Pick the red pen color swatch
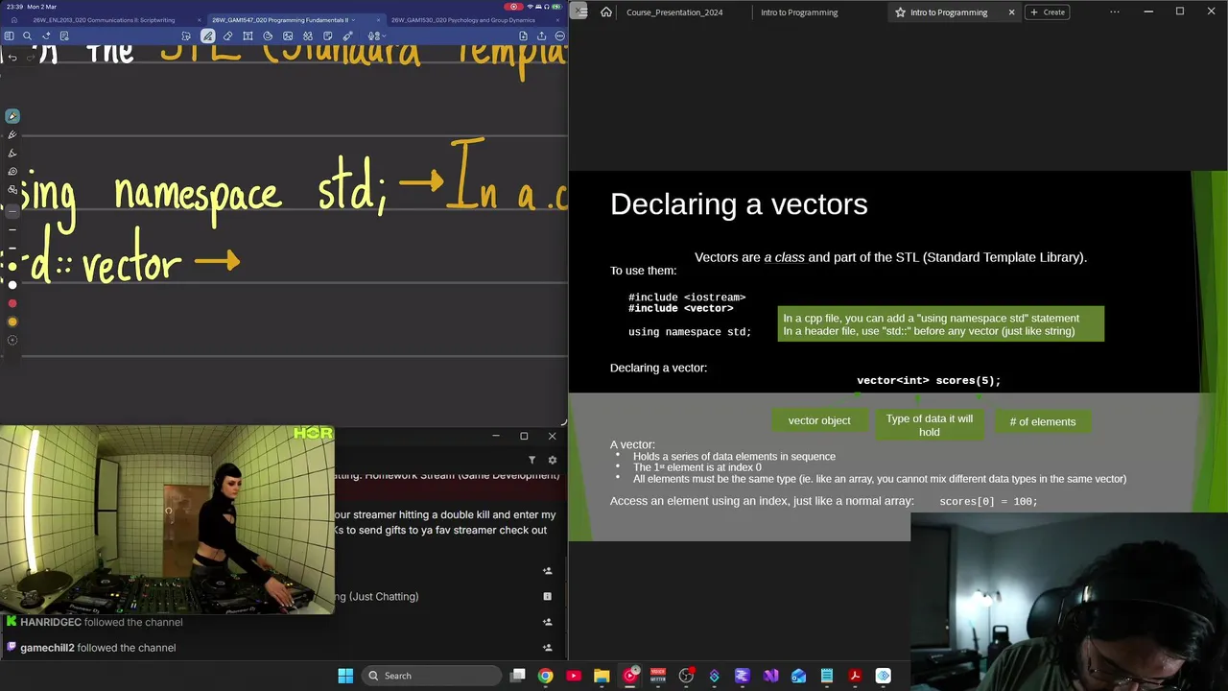 [x=12, y=303]
